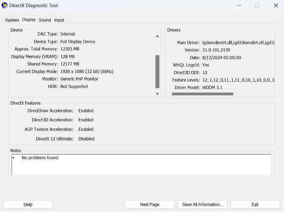Click the Device panel scroll down arrow

(x=157, y=94)
